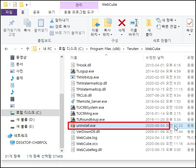
Task: Open recent locations dropdown arrow
Action: [x=22, y=49]
